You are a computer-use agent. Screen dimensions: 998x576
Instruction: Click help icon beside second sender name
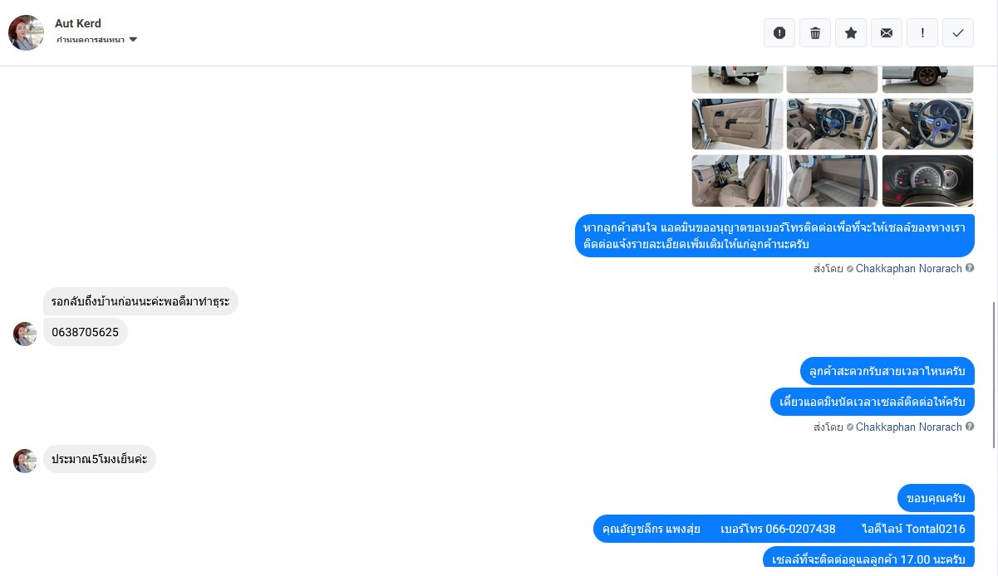tap(970, 427)
